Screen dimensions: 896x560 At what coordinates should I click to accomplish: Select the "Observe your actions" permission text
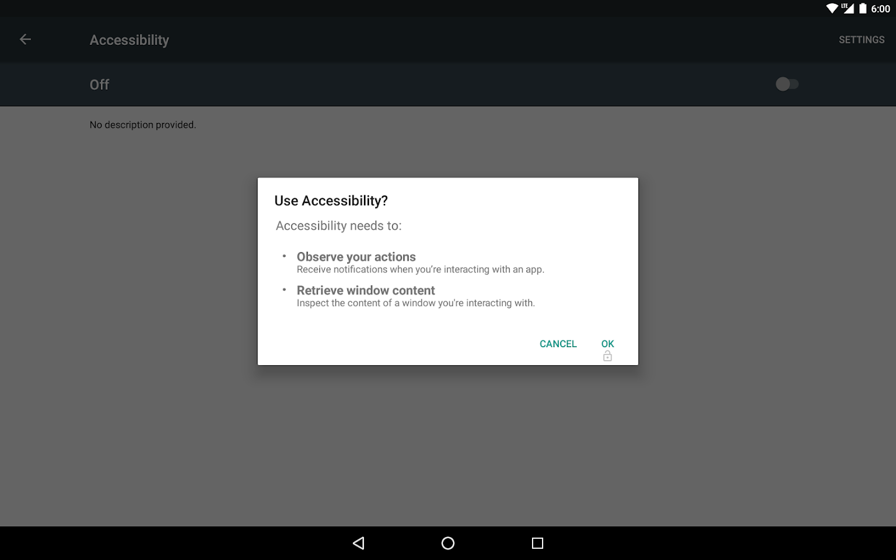(x=356, y=256)
